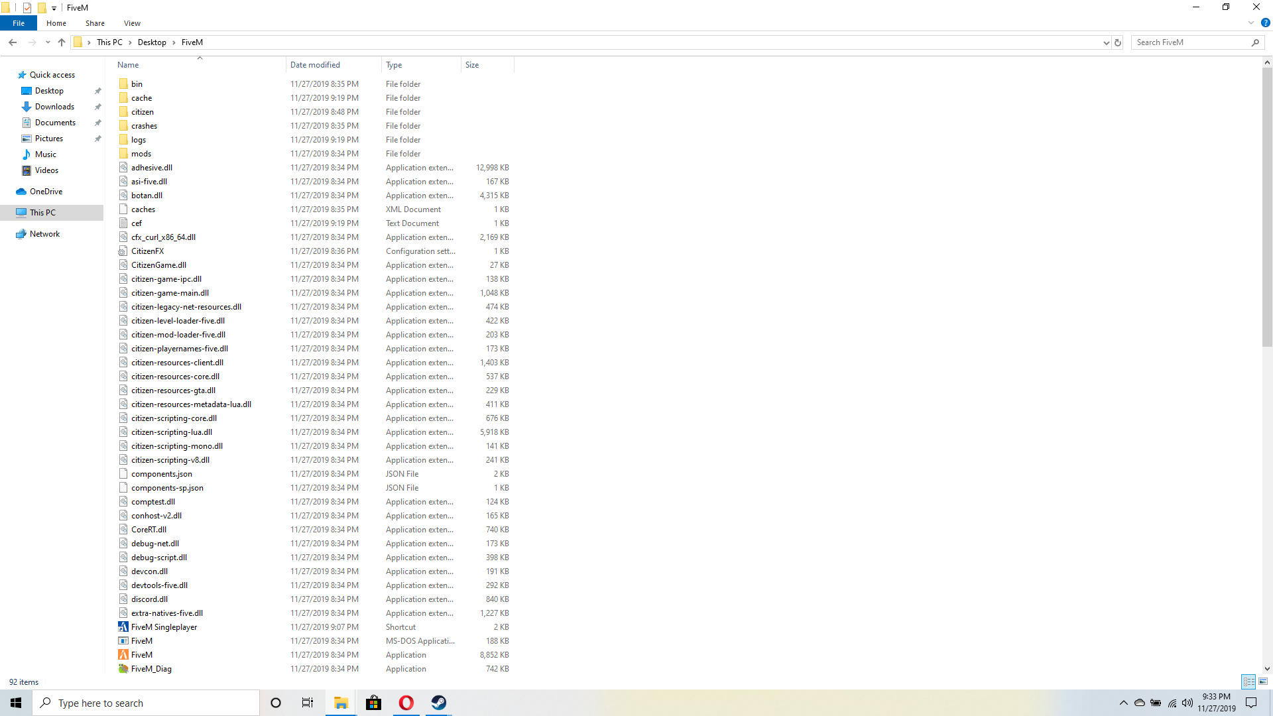
Task: Launch Opera browser from taskbar
Action: click(406, 703)
